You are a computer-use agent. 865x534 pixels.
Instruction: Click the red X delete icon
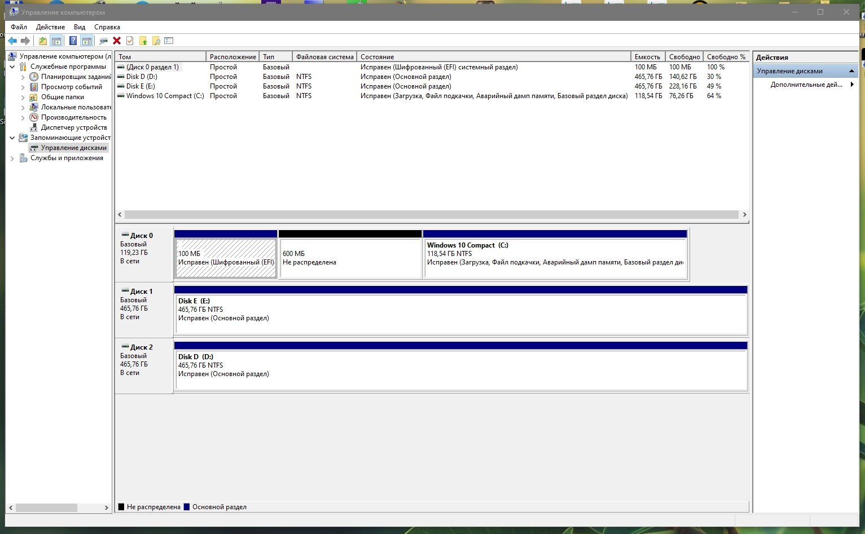[x=117, y=41]
